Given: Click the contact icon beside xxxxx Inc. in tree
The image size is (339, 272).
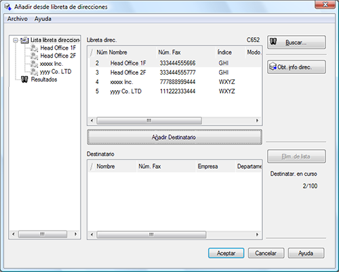Looking at the screenshot, I should 34,64.
